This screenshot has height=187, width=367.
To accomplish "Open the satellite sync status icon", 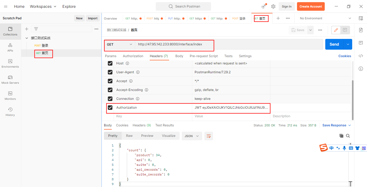I will point(264,6).
